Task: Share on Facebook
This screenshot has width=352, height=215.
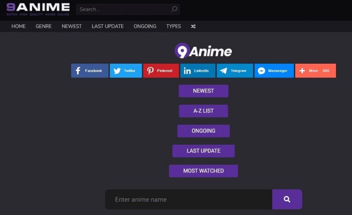Action: click(x=90, y=71)
